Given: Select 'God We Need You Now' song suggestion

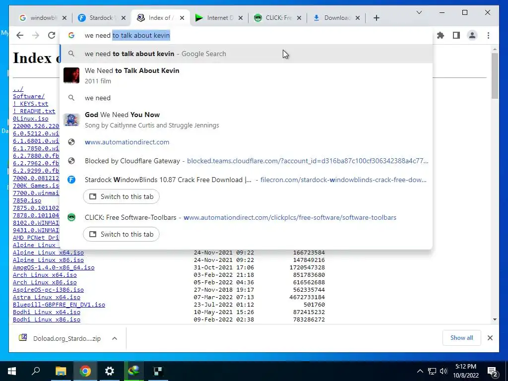Looking at the screenshot, I should pyautogui.click(x=246, y=120).
